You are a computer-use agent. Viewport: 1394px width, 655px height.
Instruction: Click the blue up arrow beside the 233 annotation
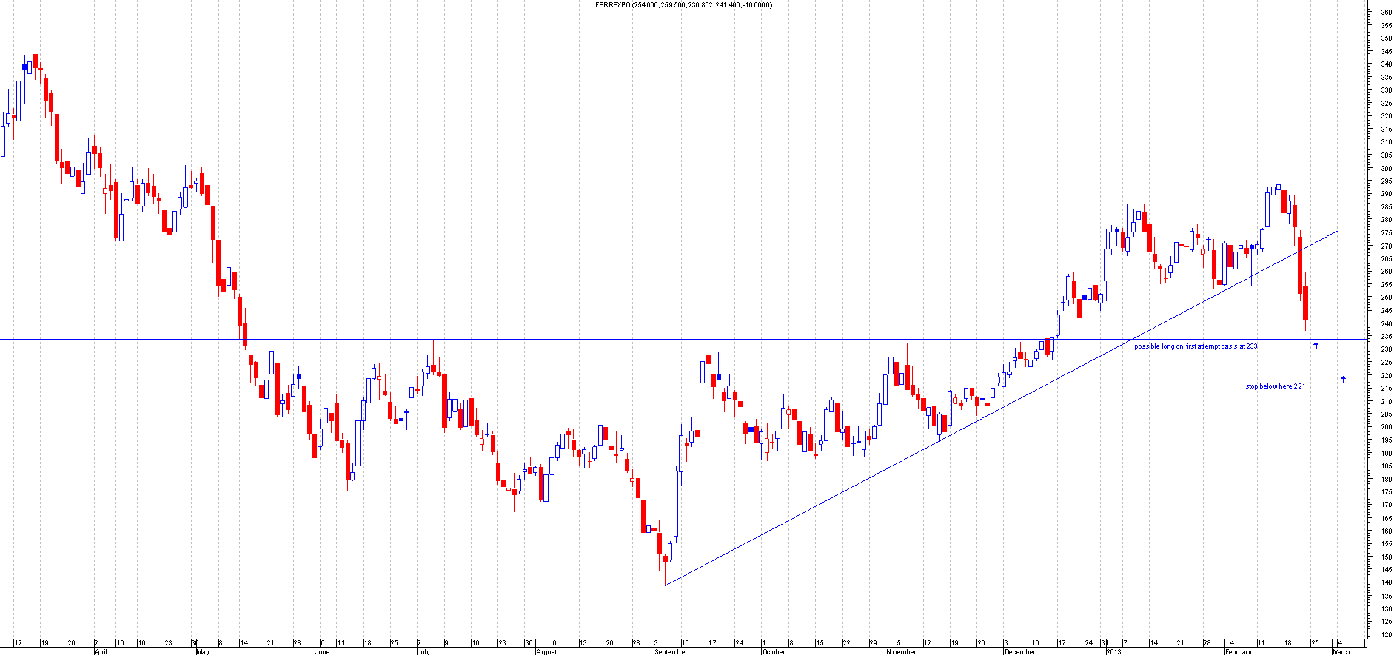coord(1316,346)
